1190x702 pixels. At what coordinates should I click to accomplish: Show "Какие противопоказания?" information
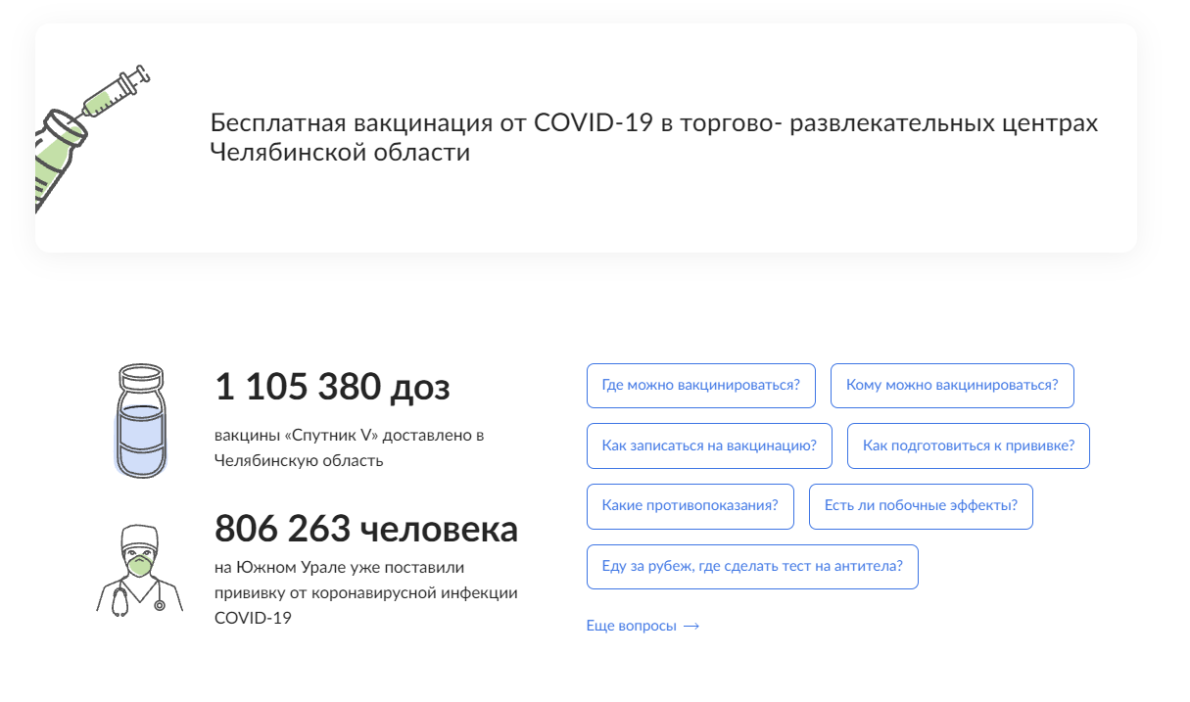coord(690,506)
